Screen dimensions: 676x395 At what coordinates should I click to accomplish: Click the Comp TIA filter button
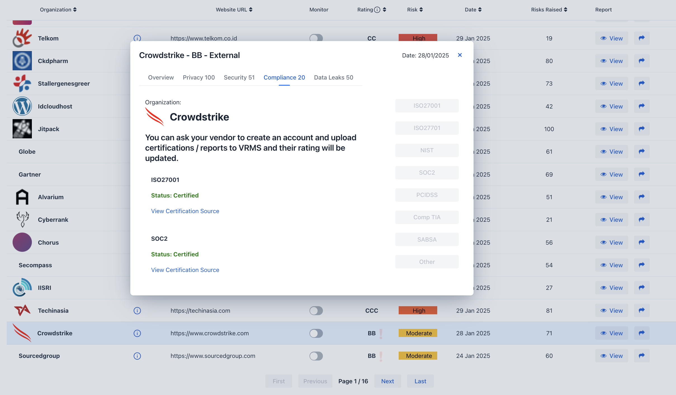427,217
